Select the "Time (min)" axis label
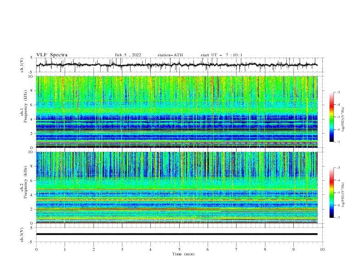The height and width of the screenshot is (280, 363). point(183,254)
